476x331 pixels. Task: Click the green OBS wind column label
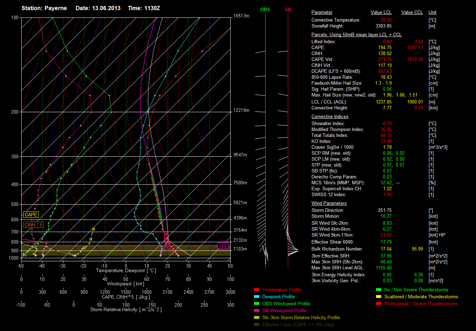265,9
